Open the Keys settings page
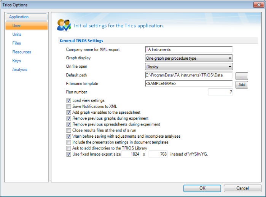266x197 pixels. [x=17, y=61]
